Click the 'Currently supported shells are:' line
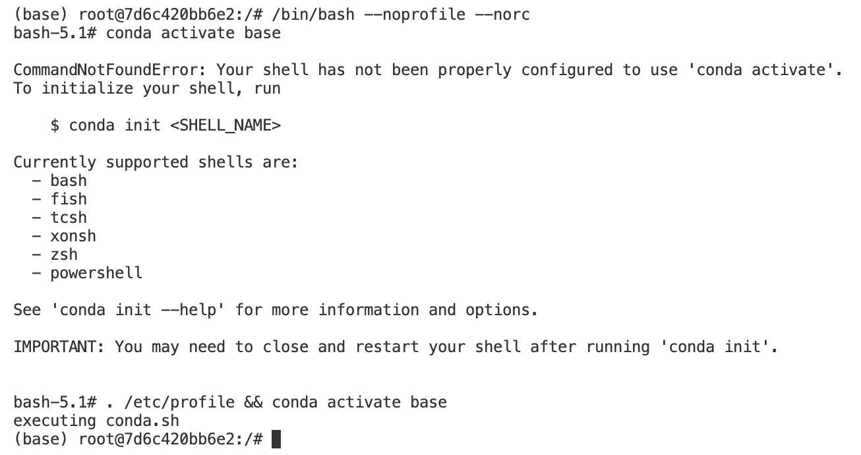This screenshot has width=861, height=455. (x=156, y=162)
